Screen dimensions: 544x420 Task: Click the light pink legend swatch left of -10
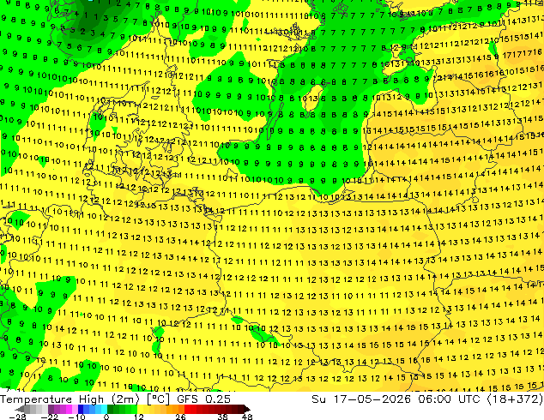[x=75, y=409]
